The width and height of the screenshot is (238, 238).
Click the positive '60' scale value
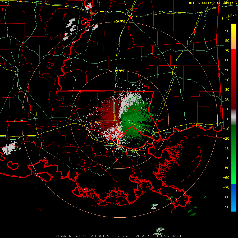click(227, 60)
